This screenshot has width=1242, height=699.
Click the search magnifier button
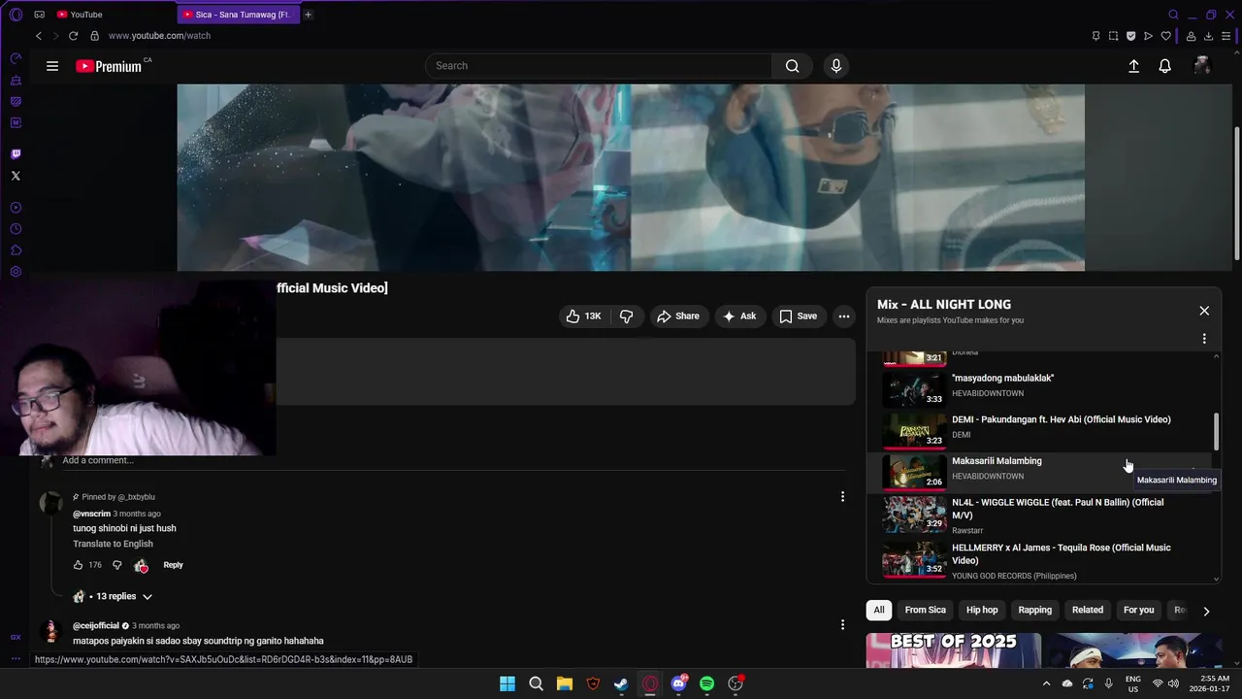(x=793, y=66)
